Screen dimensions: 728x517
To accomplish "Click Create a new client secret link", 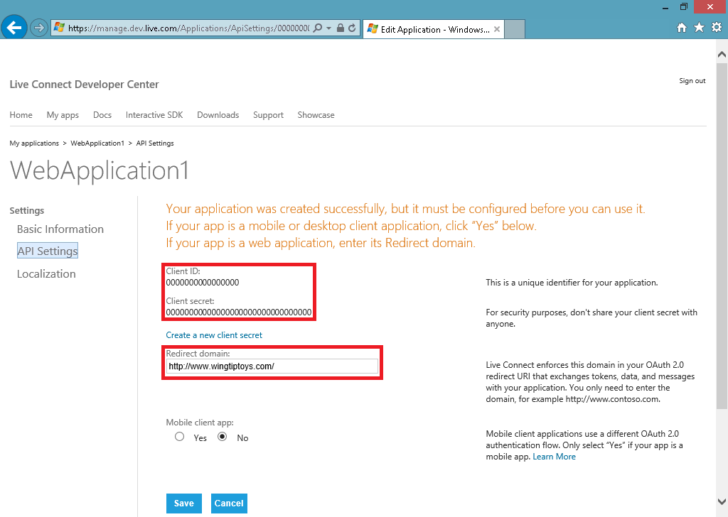I will (x=214, y=335).
